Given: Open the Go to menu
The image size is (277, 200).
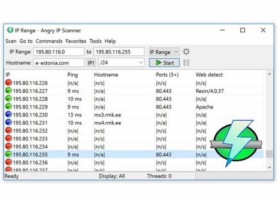Looking at the screenshot, I should click(26, 41).
